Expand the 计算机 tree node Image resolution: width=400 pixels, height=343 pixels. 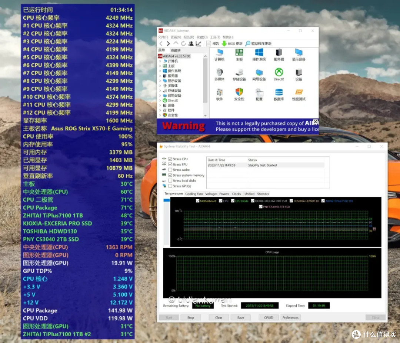pos(160,61)
